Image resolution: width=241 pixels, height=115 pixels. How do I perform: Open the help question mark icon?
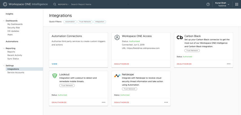(x=208, y=4)
